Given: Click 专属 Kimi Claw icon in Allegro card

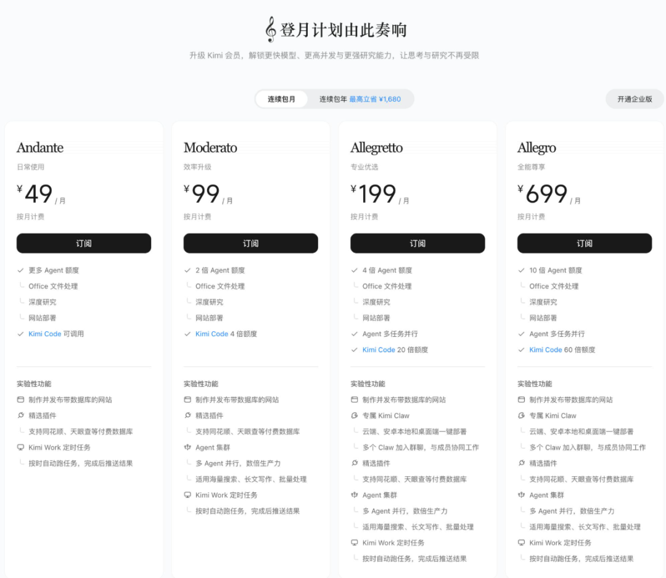Looking at the screenshot, I should (521, 415).
